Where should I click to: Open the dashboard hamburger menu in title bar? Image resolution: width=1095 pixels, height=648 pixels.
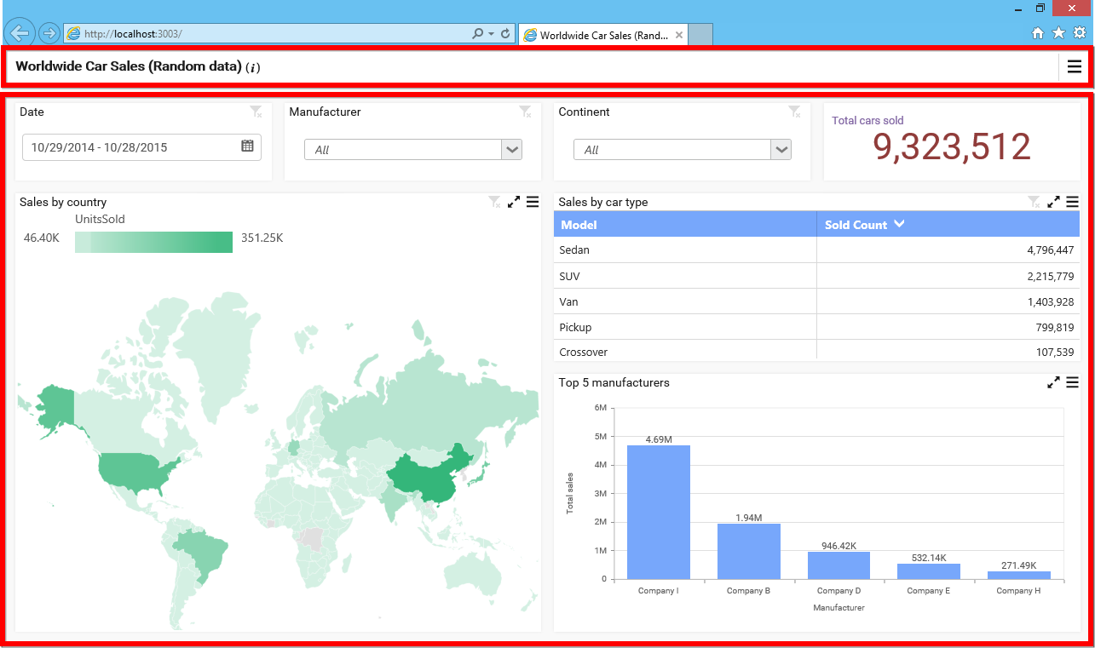1075,66
